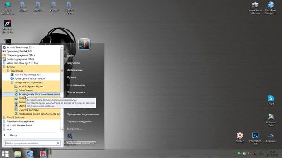Open Открыть документ Office entry
Viewport: 282px width, 158px height.
point(21,55)
